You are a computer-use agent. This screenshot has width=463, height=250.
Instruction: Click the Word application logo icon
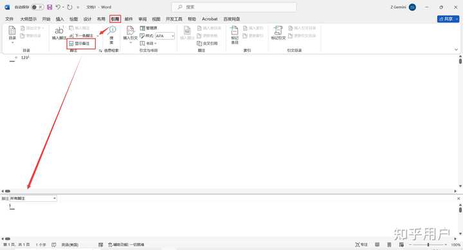click(7, 7)
